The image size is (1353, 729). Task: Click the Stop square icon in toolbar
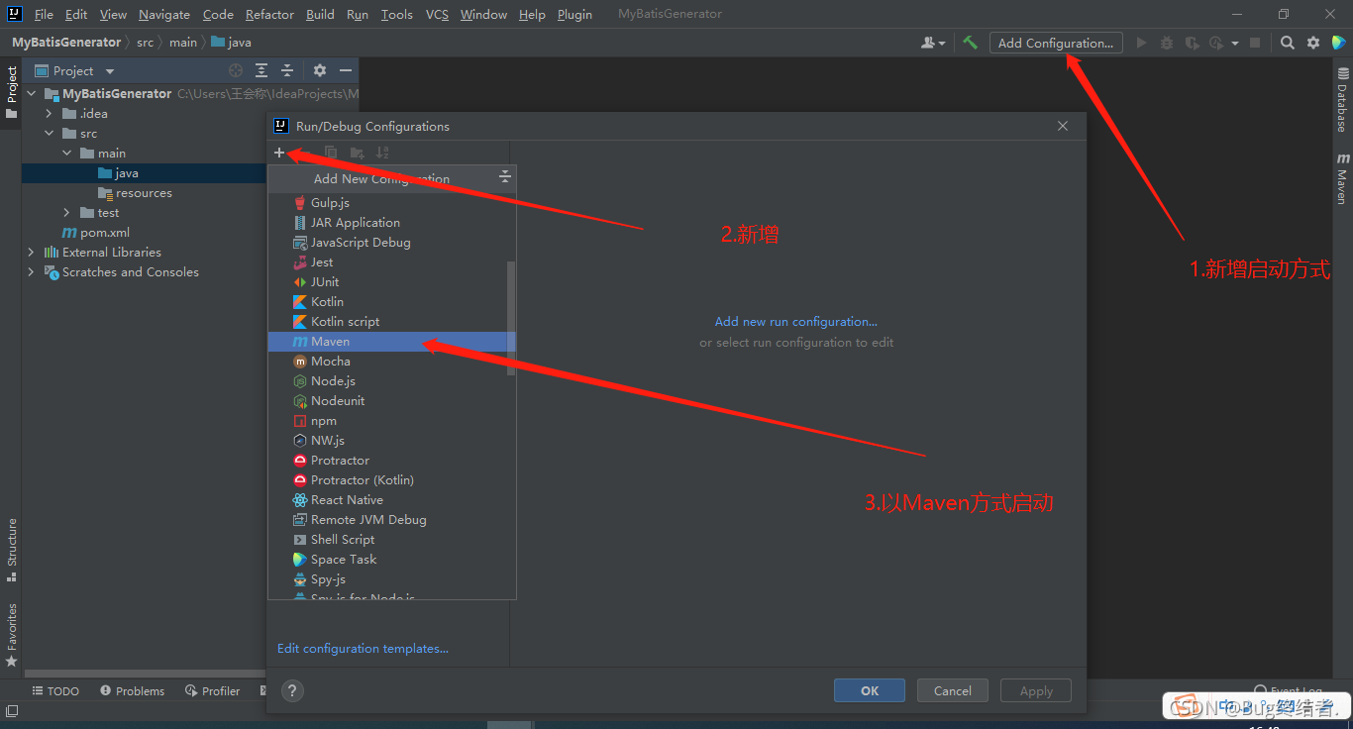1255,43
